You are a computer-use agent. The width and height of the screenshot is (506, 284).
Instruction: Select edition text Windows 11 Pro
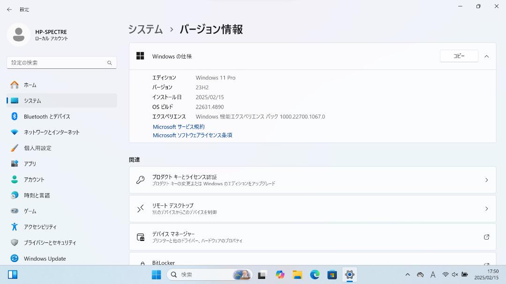216,78
